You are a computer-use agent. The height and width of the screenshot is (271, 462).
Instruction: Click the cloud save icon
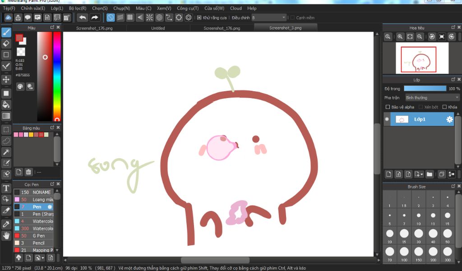8,18
